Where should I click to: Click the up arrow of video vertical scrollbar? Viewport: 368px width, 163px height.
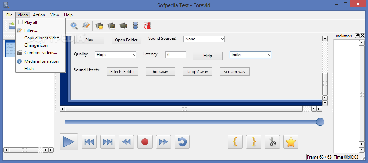[x=325, y=38]
